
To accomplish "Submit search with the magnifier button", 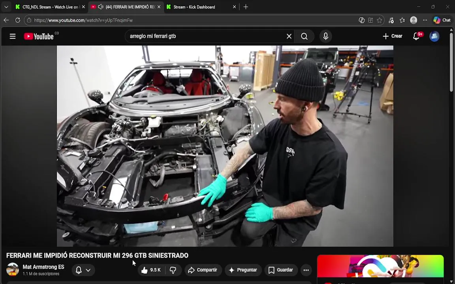I will 304,36.
